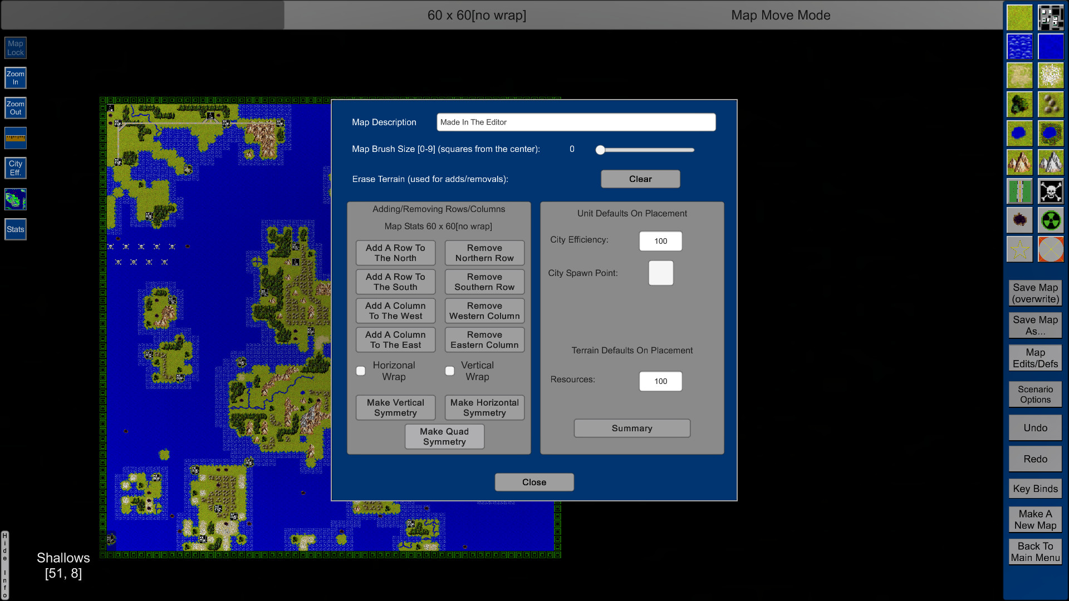Viewport: 1069px width, 601px height.
Task: Open the minimap view from the sidebar
Action: point(15,199)
